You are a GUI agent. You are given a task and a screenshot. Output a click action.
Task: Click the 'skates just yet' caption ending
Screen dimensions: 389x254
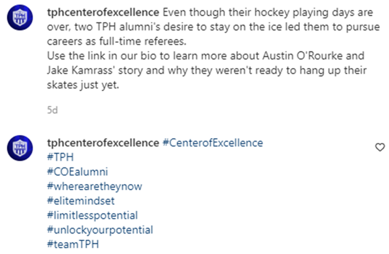(83, 85)
